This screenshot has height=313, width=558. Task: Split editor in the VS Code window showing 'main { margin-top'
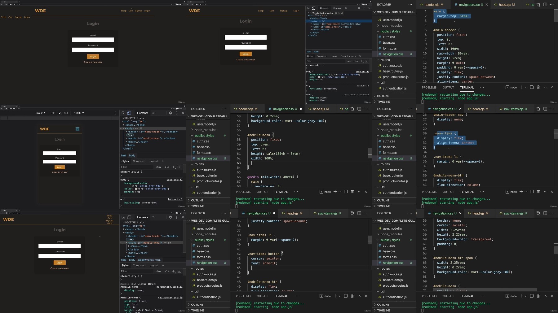545,5
